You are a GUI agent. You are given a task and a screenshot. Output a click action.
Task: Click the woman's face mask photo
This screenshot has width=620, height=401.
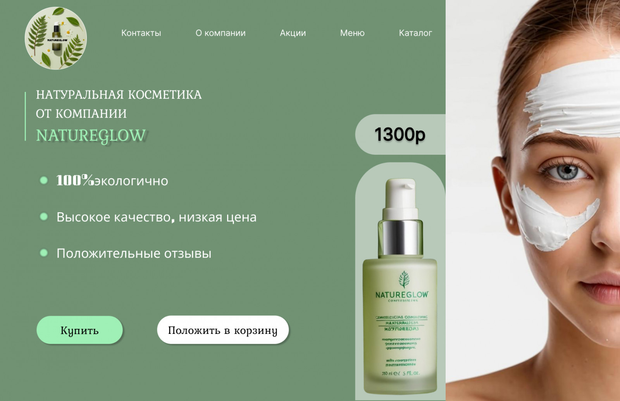click(x=533, y=200)
